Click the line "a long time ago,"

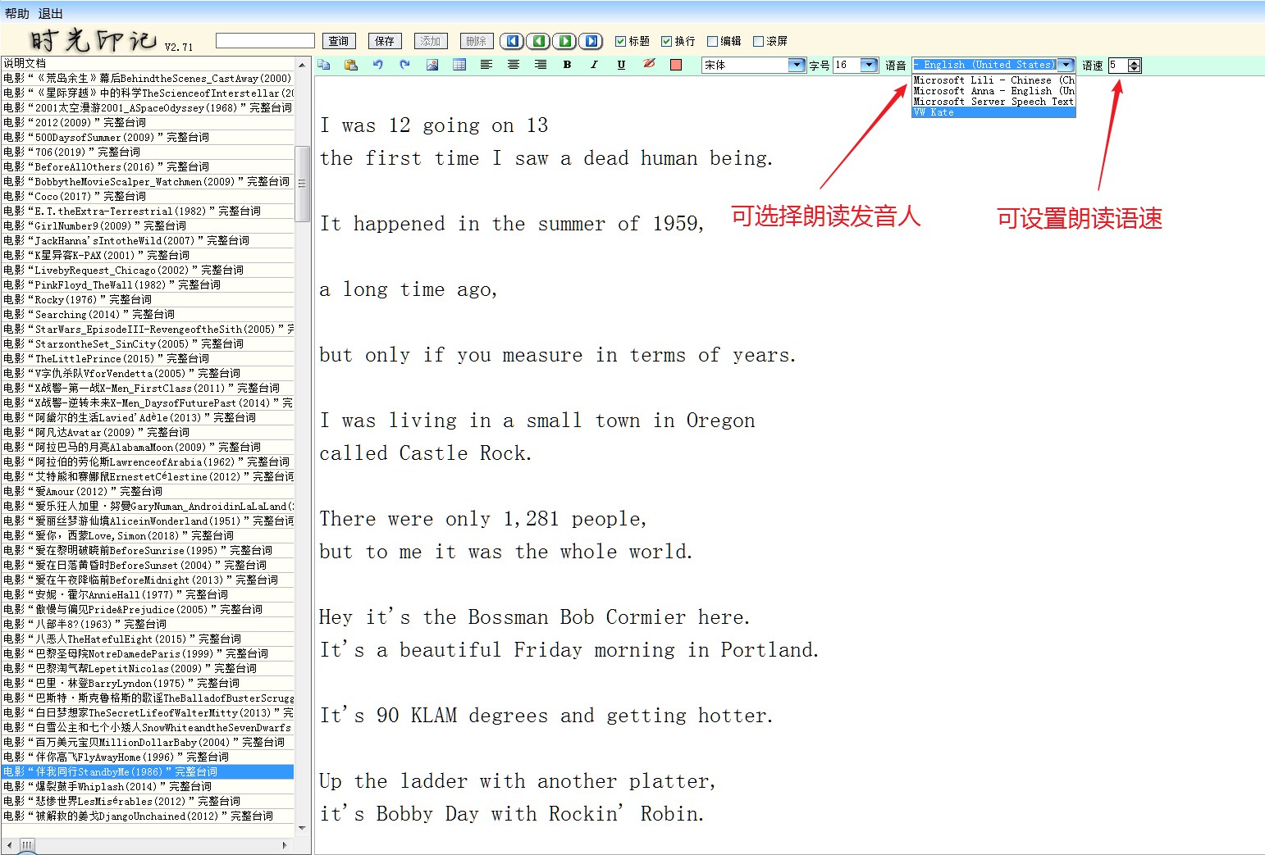coord(409,289)
